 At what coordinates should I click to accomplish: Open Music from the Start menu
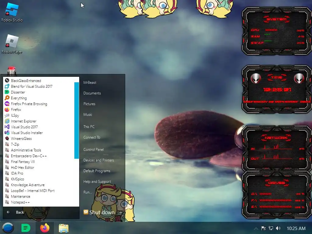point(88,115)
